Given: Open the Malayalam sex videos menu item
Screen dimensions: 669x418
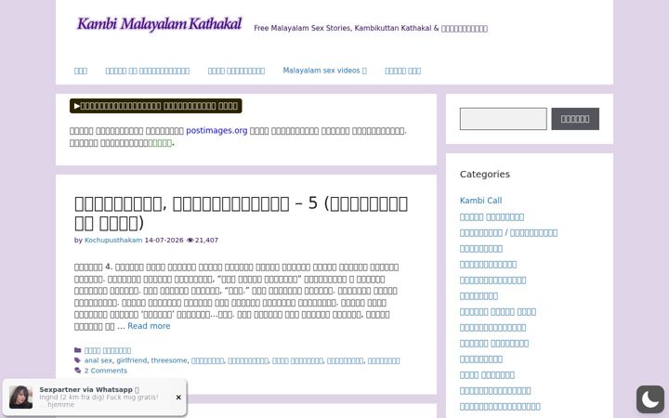Looking at the screenshot, I should pyautogui.click(x=324, y=71).
